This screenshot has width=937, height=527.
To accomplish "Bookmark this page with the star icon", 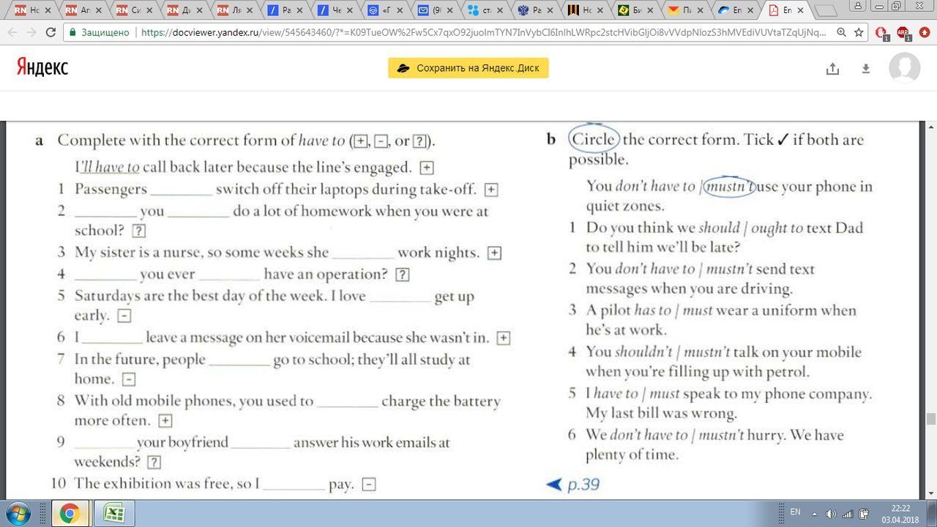I will pos(859,33).
